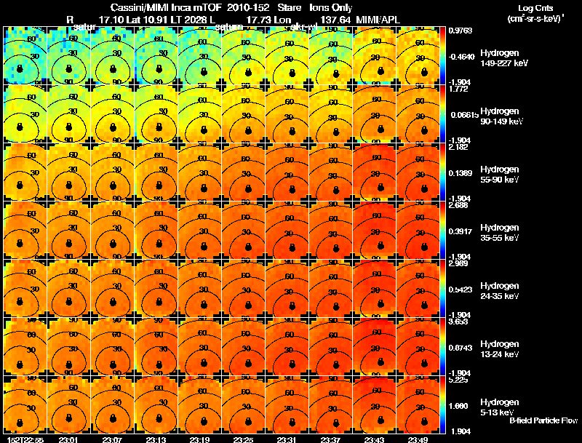Viewport: 582px width, 443px height.
Task: Click the 3.653 color scale maximum
Action: click(x=458, y=322)
